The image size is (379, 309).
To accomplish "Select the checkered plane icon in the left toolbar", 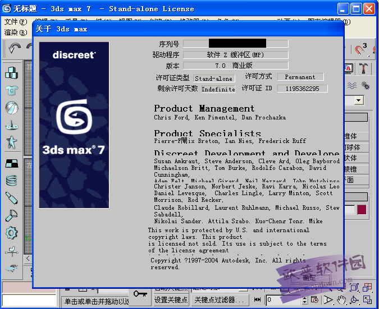I will (x=12, y=163).
